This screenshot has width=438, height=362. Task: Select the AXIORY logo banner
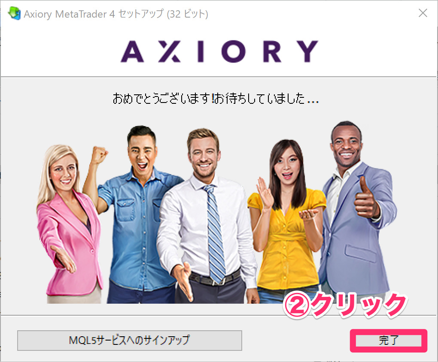tap(219, 51)
